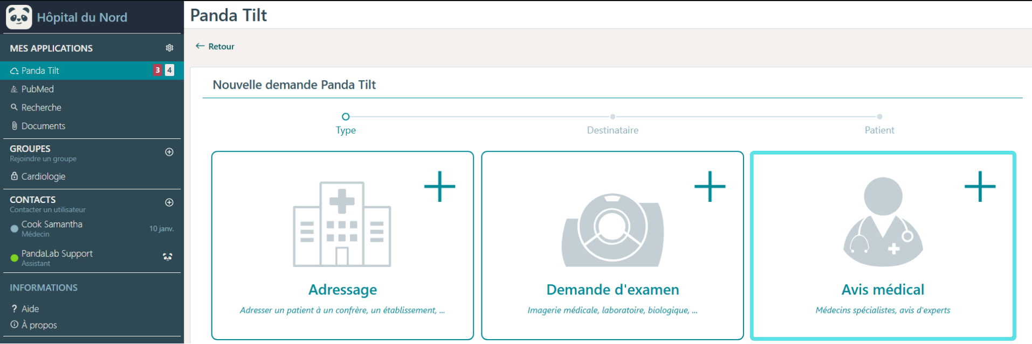Open PandaLab Support contact
1032x344 pixels.
click(92, 258)
